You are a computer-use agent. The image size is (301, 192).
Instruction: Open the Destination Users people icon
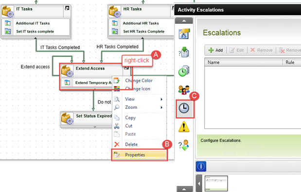(x=184, y=90)
